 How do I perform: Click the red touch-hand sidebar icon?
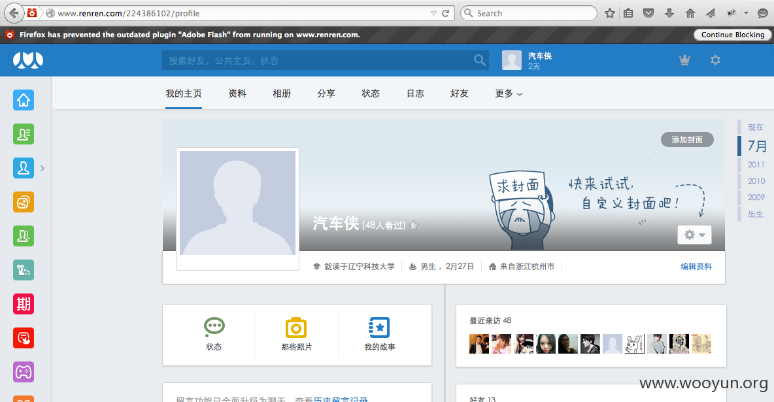pyautogui.click(x=23, y=339)
